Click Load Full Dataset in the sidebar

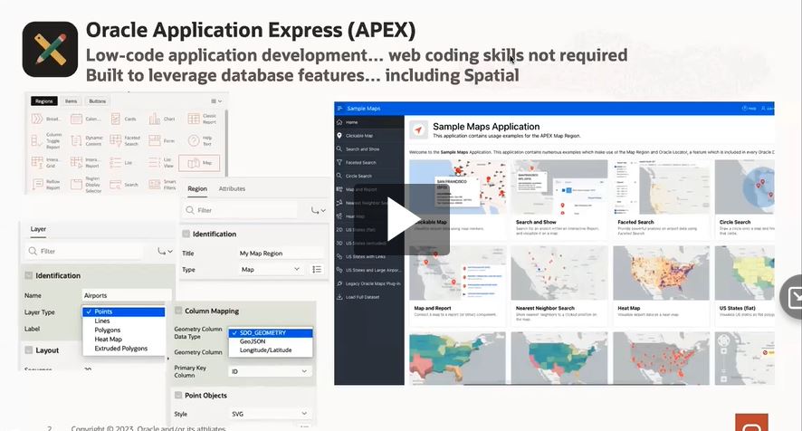(x=369, y=297)
